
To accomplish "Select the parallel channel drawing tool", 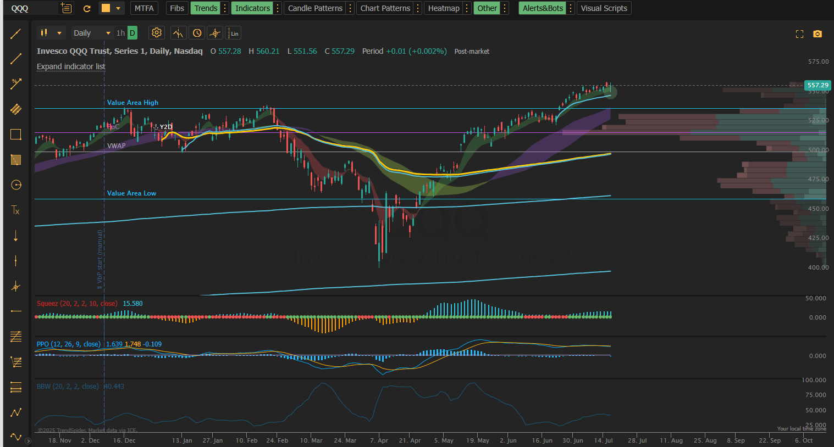I will (x=16, y=109).
